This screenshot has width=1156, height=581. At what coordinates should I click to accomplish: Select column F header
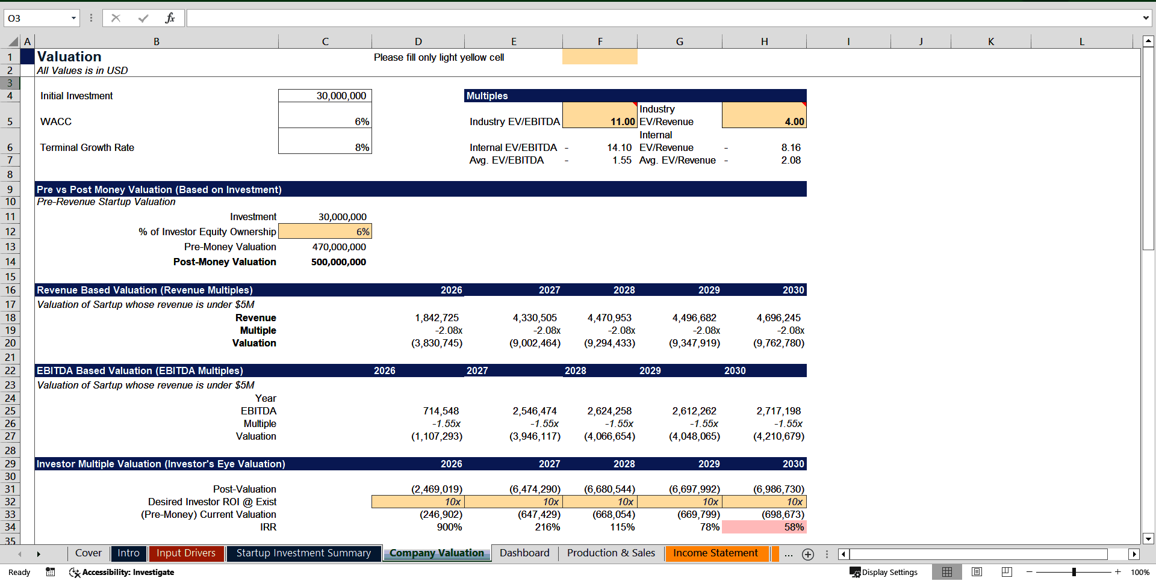click(600, 41)
